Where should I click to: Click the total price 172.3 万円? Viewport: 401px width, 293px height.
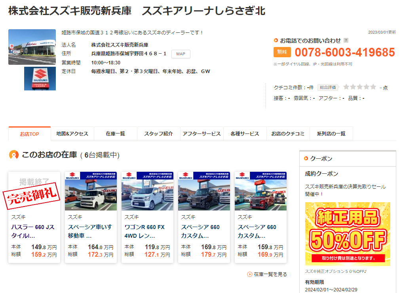[101, 254]
